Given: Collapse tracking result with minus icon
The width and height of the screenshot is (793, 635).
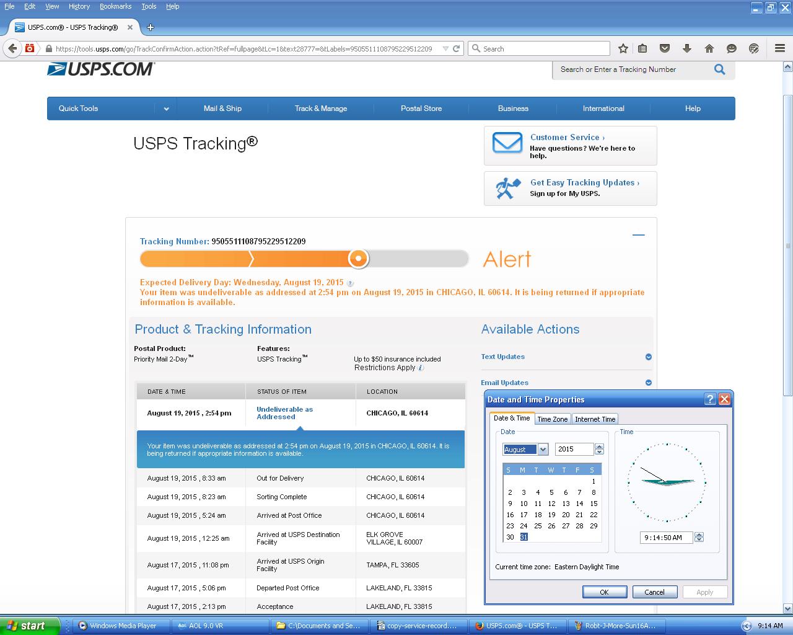Looking at the screenshot, I should [639, 235].
